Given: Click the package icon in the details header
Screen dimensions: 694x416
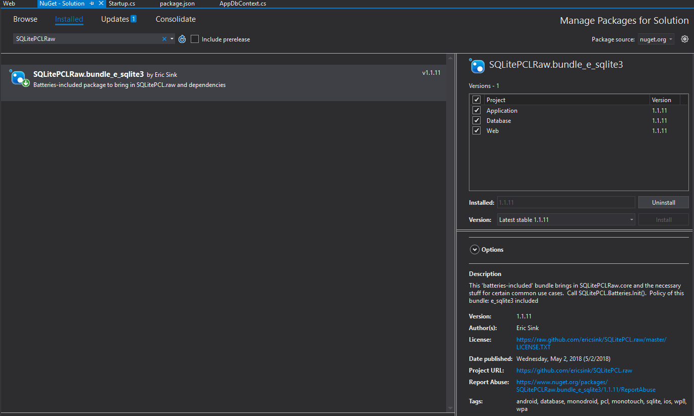Looking at the screenshot, I should click(477, 66).
